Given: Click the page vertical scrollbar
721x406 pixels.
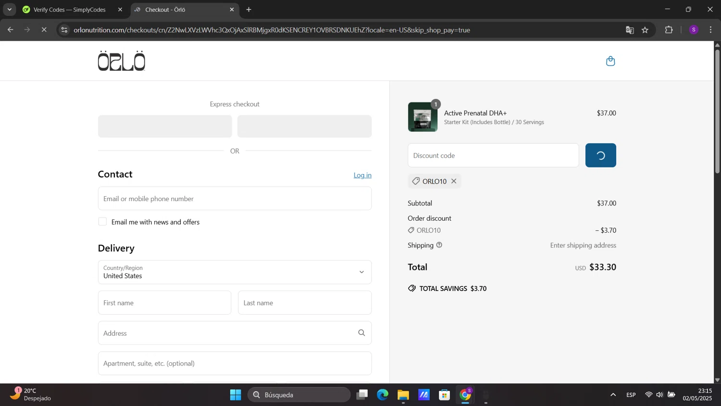Looking at the screenshot, I should 717,111.
